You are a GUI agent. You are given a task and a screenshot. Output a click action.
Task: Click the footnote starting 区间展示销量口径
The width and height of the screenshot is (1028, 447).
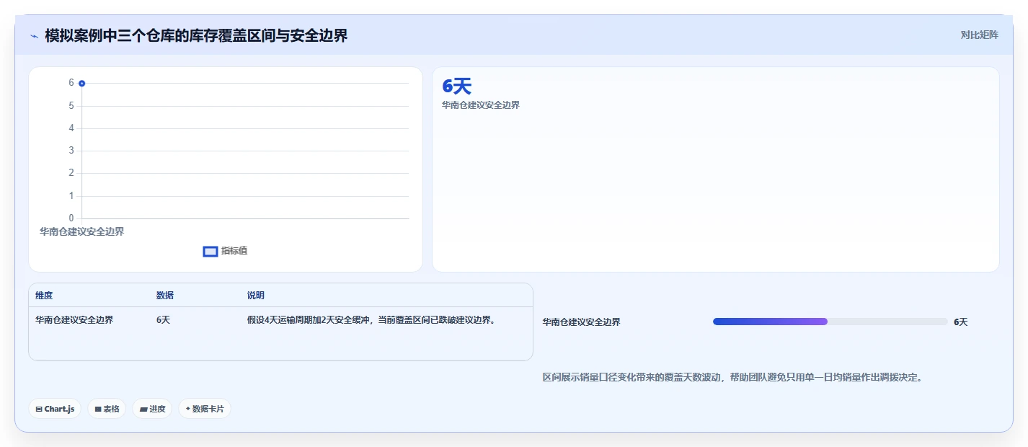pos(733,377)
